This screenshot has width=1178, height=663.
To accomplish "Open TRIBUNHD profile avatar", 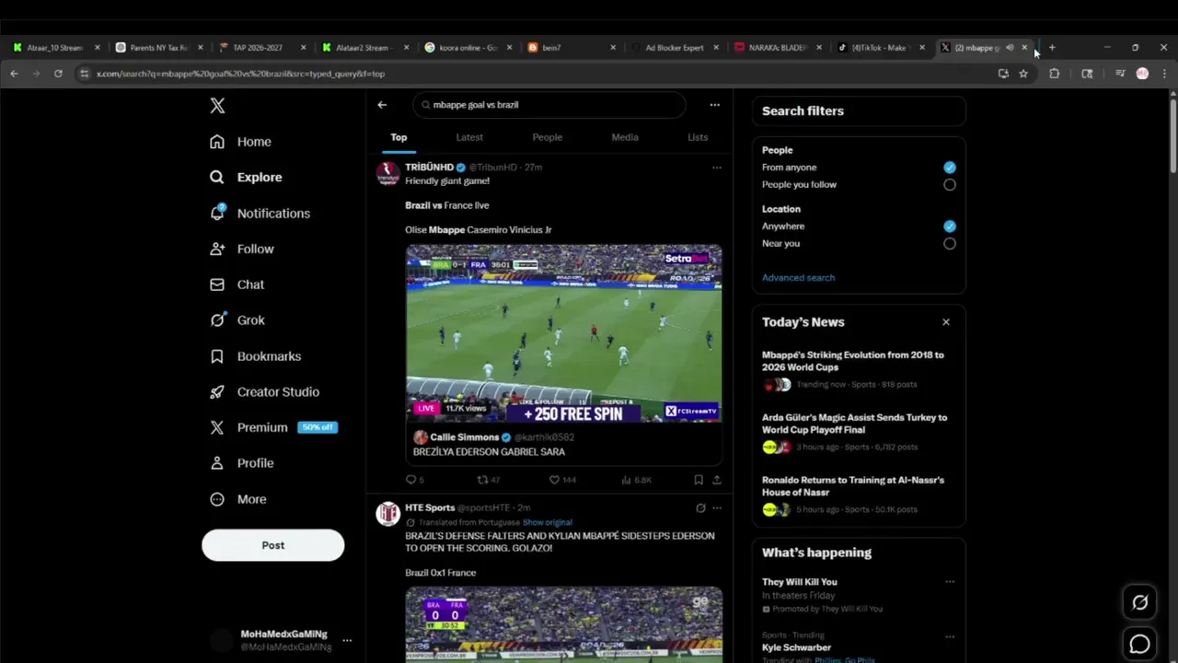I will (x=388, y=173).
